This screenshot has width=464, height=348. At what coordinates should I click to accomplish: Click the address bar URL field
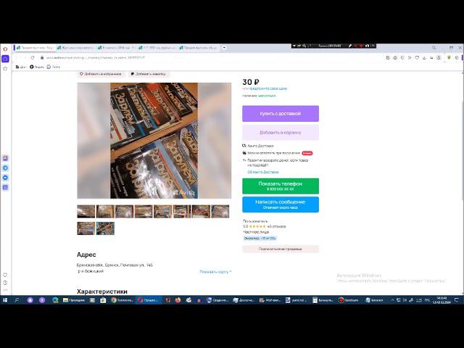(x=207, y=58)
